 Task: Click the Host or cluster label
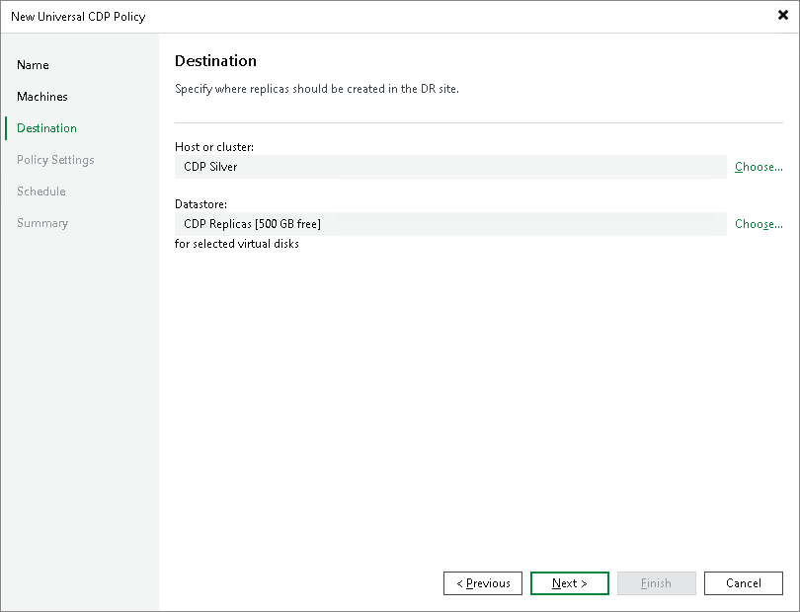(210, 146)
